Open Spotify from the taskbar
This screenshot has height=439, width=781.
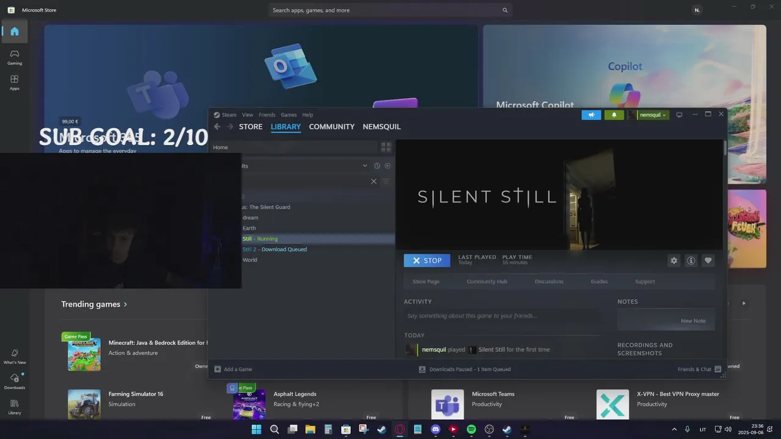pyautogui.click(x=471, y=430)
